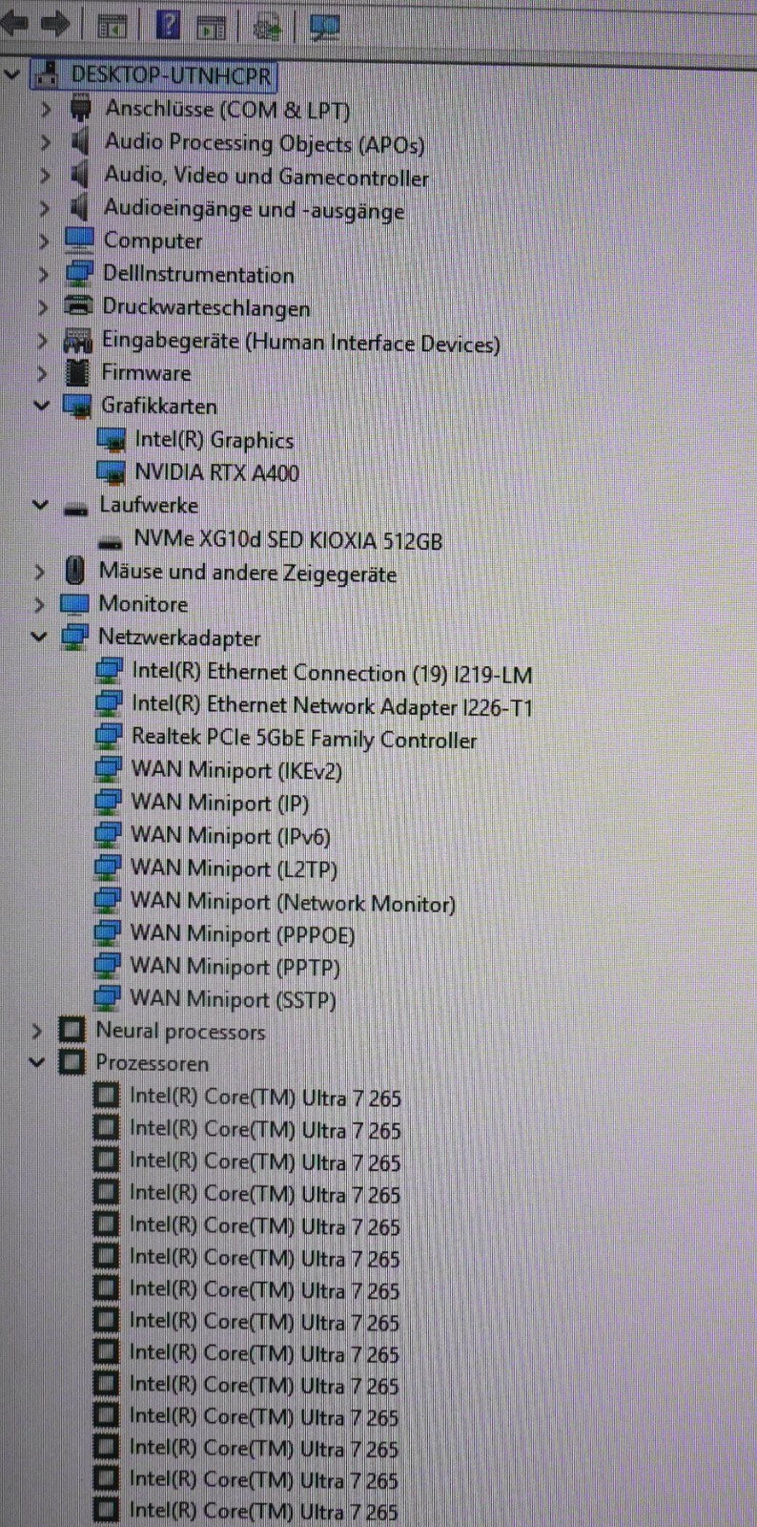Select Intel(R) Ethernet Network Adapter I226-T1
This screenshot has height=1527, width=757.
coord(332,706)
